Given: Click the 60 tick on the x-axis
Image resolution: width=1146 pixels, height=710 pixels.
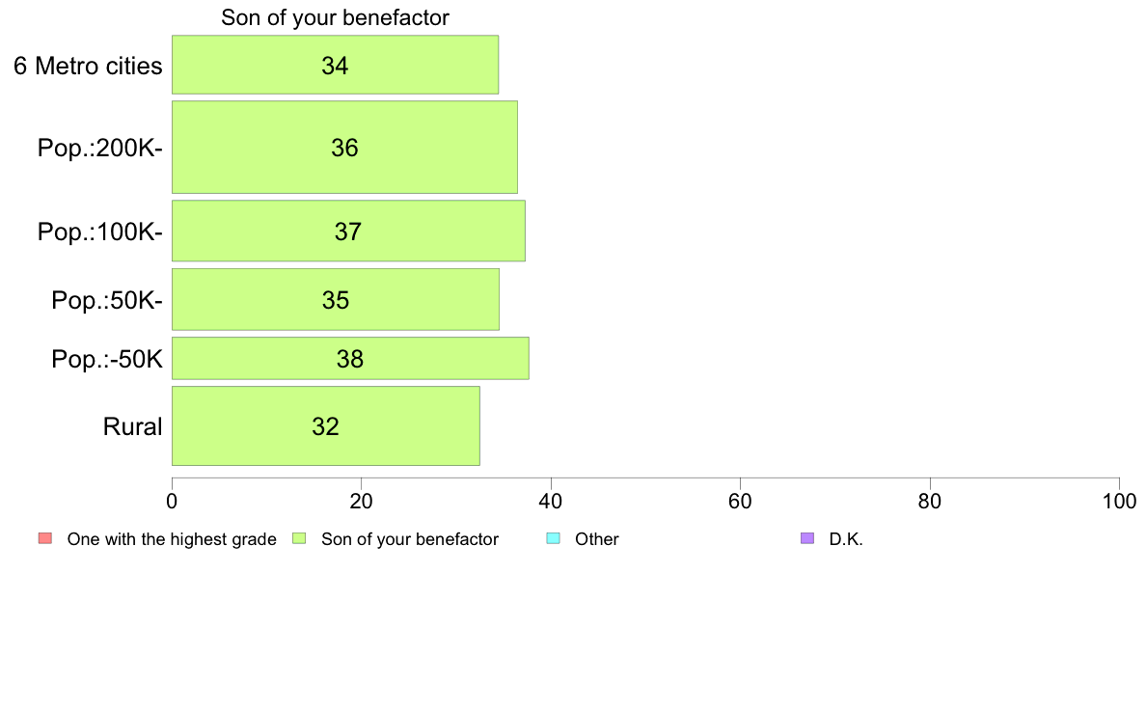Looking at the screenshot, I should tap(741, 501).
